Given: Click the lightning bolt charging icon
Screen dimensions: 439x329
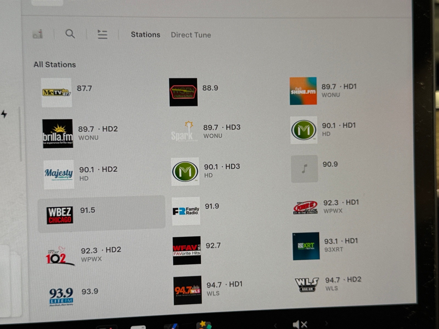Looking at the screenshot, I should coord(4,114).
